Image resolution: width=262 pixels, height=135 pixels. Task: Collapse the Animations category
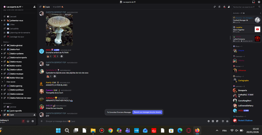pyautogui.click(x=8, y=103)
